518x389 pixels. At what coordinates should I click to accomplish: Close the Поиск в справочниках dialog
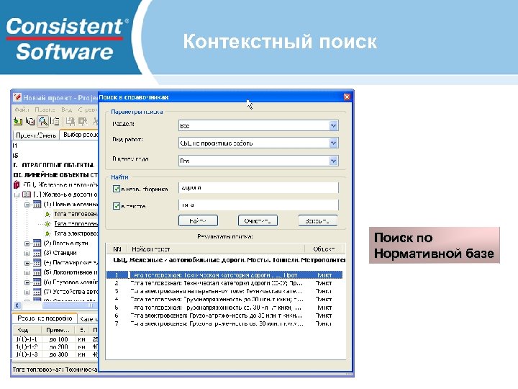(x=347, y=97)
